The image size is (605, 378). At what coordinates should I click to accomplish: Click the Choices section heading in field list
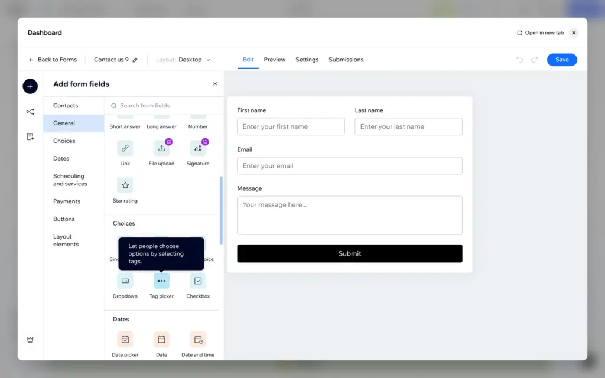tap(124, 224)
